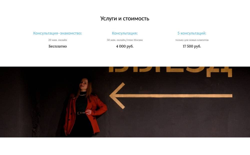Select 'только для новых клиентов' note
This screenshot has width=250, height=155.
(192, 40)
